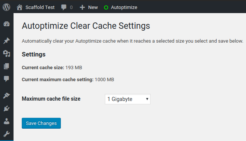Go to Dashboard via sidebar gauge icon

(x=7, y=24)
